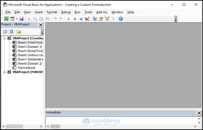
Task: Select Sheet6 (Without Usi...) in tree
Action: pyautogui.click(x=30, y=55)
